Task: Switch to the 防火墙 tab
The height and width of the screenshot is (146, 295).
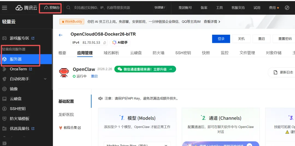Action: tap(158, 53)
